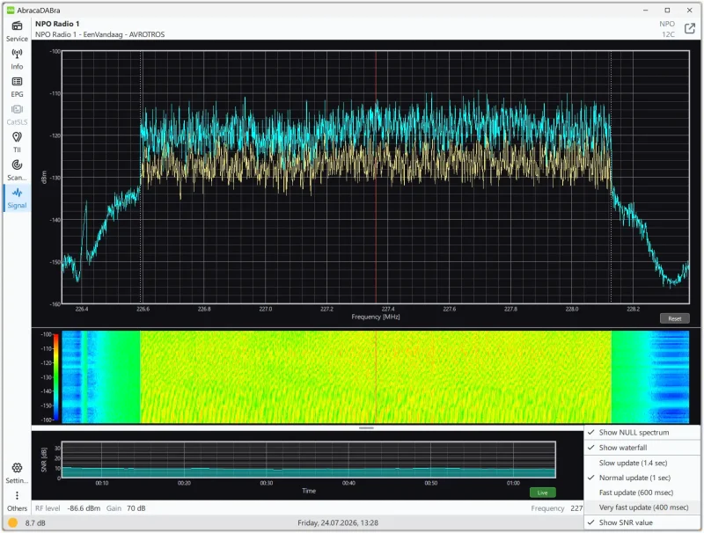This screenshot has width=704, height=533.
Task: Click the orange signal status indicator
Action: pos(12,522)
